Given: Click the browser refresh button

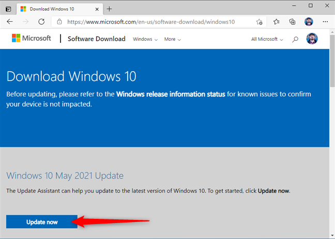Looking at the screenshot, I should [41, 22].
